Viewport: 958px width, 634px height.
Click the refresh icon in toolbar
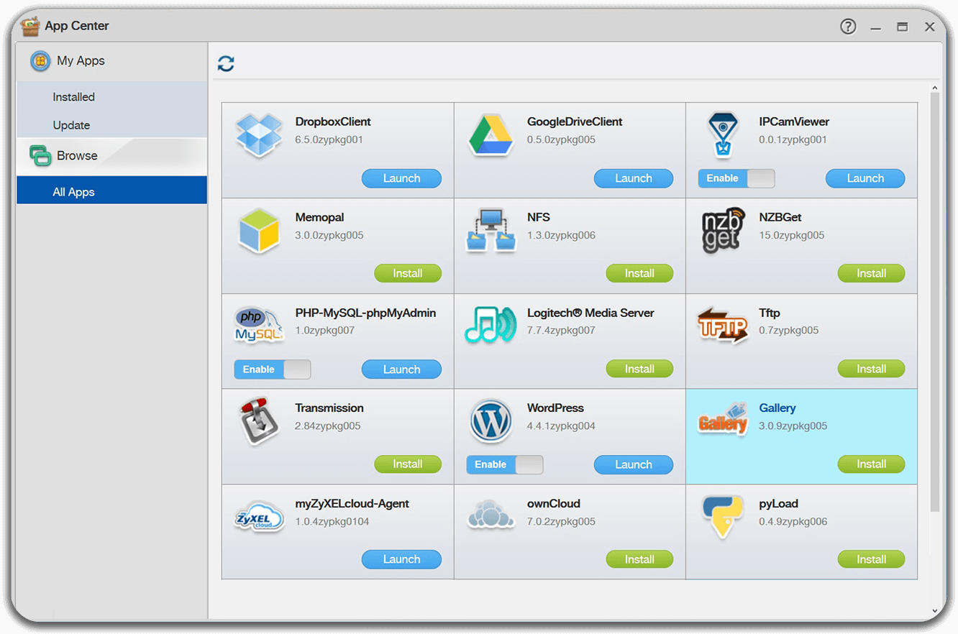(x=226, y=63)
